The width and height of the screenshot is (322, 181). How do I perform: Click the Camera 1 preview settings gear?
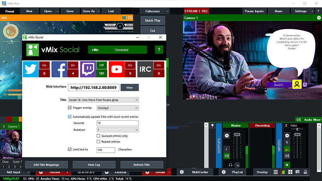click(x=319, y=18)
